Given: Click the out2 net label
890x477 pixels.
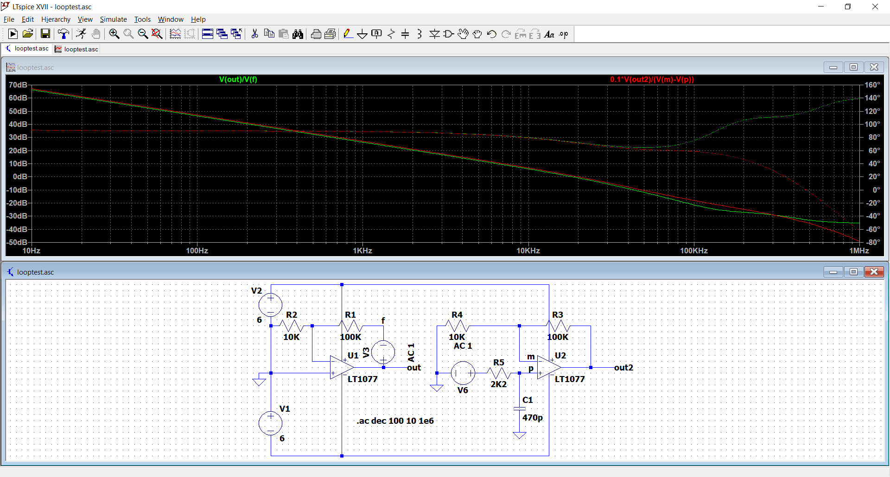Looking at the screenshot, I should [623, 367].
